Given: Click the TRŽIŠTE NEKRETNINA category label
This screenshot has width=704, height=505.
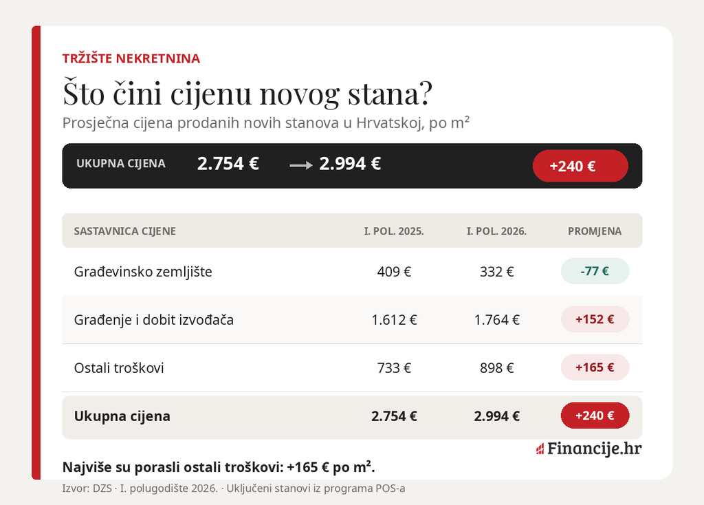Looking at the screenshot, I should pos(131,58).
